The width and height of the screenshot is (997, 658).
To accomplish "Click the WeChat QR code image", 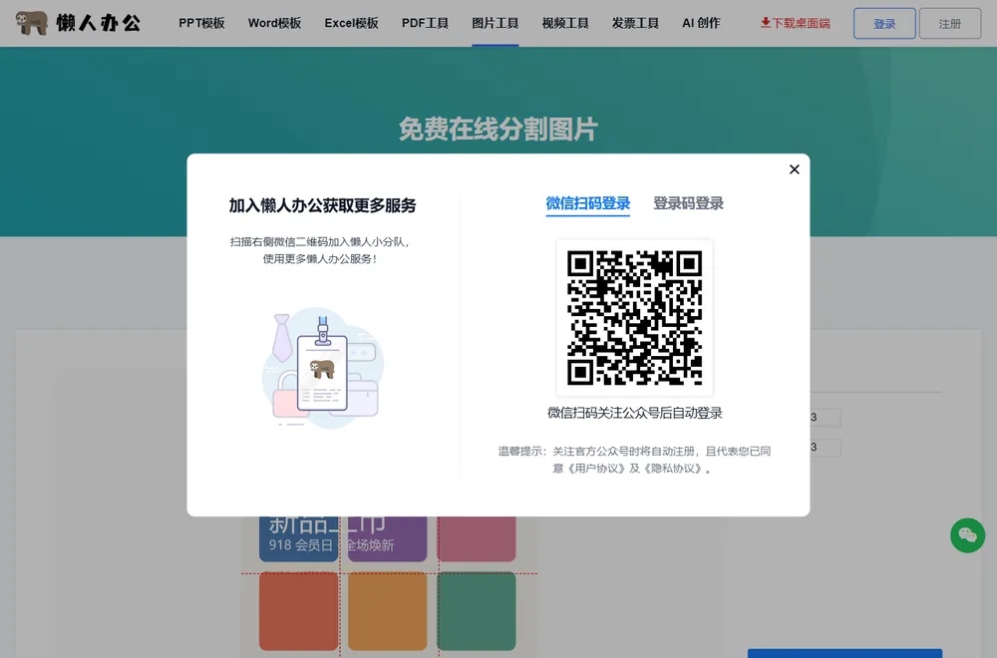I will (634, 318).
